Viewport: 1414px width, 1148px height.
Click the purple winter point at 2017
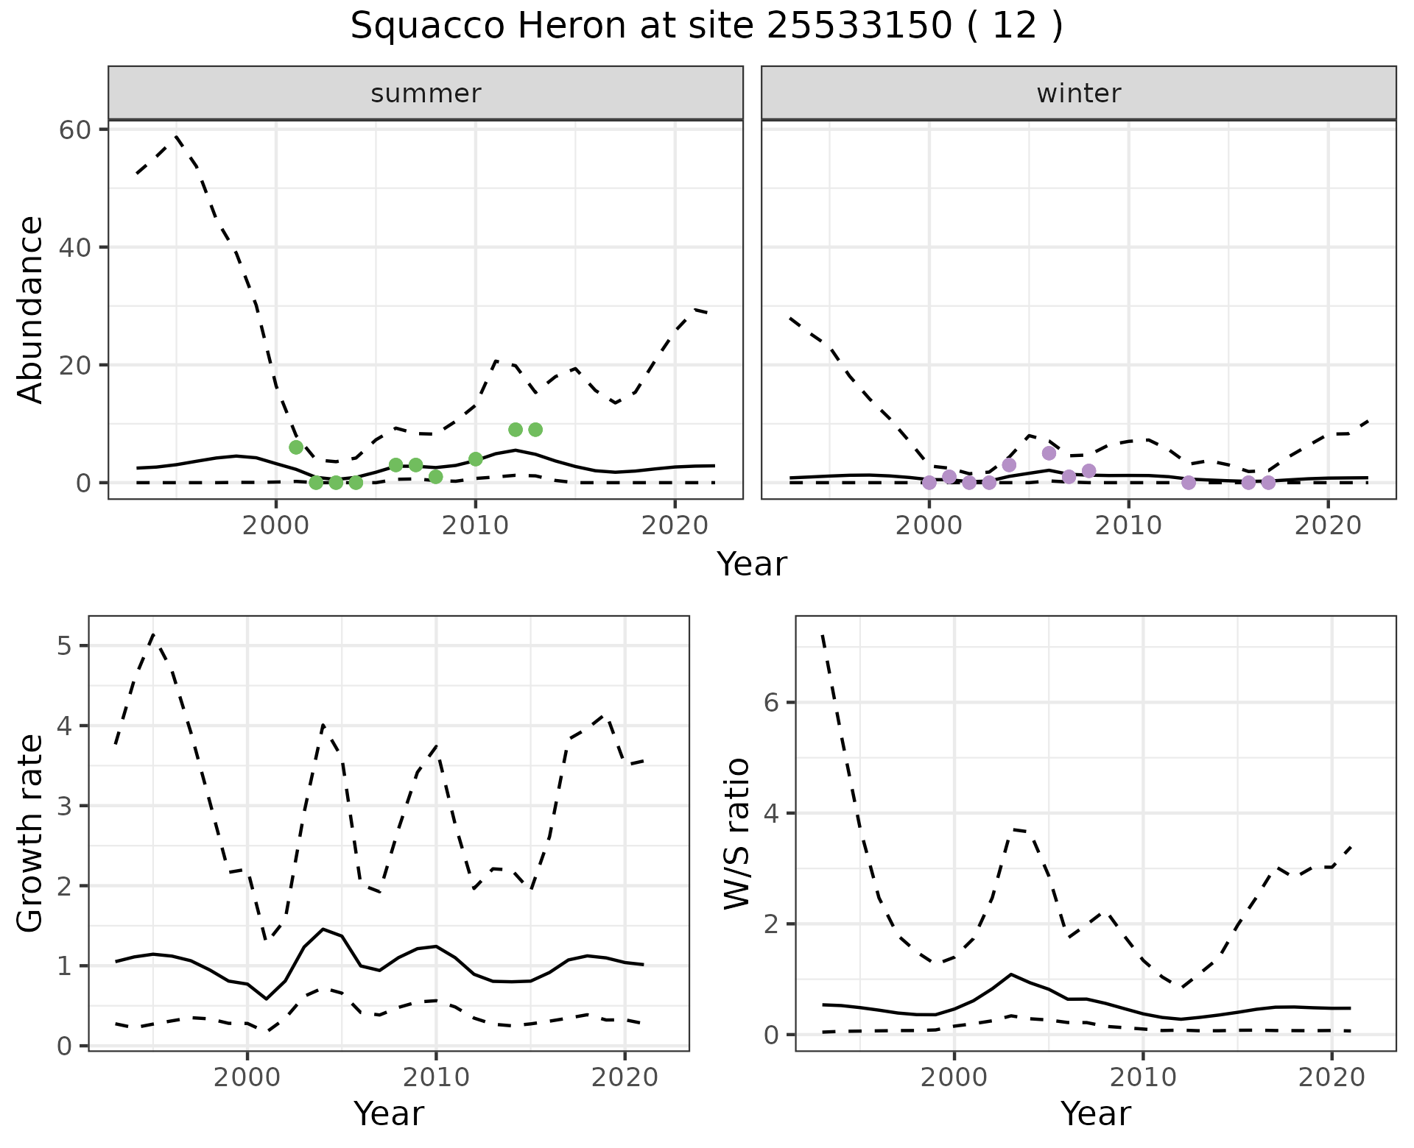point(1268,483)
